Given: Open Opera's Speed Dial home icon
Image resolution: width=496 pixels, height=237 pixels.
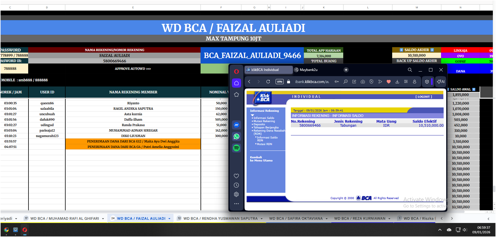Looking at the screenshot, I should 236,83.
